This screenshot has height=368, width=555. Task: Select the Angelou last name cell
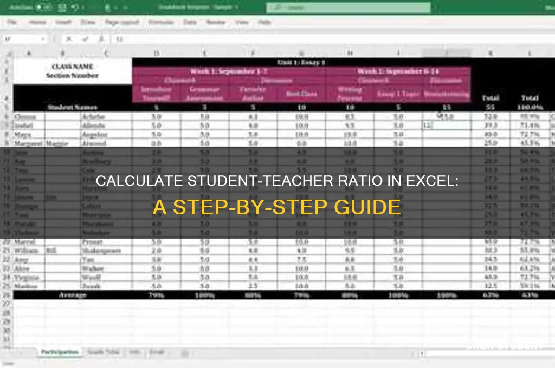(106, 134)
